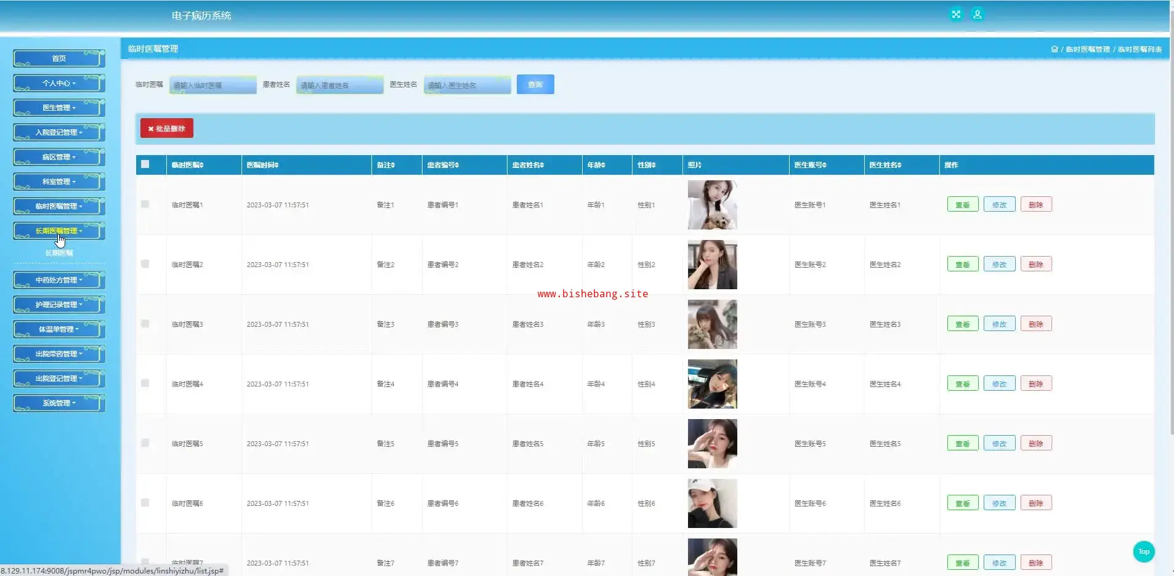Open the 长期医嘱 submenu item
The height and width of the screenshot is (576, 1174).
click(x=59, y=253)
